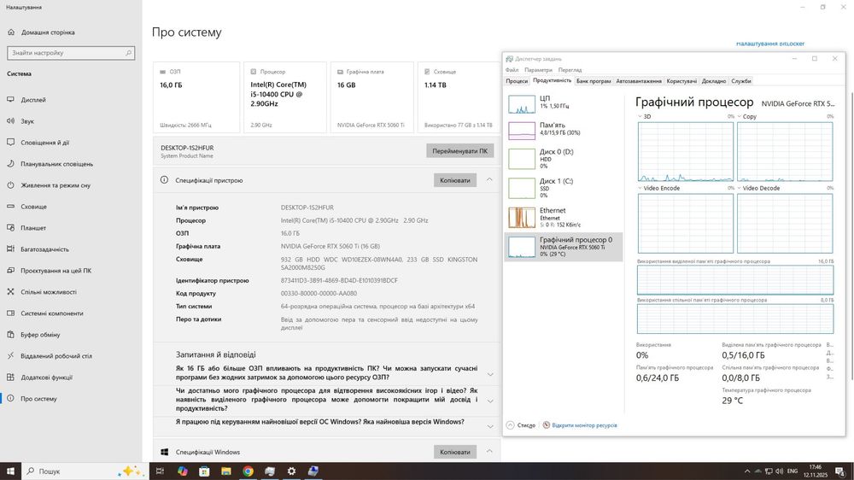The width and height of the screenshot is (854, 480).
Task: Select ЦП in Task Manager performance list
Action: point(563,102)
